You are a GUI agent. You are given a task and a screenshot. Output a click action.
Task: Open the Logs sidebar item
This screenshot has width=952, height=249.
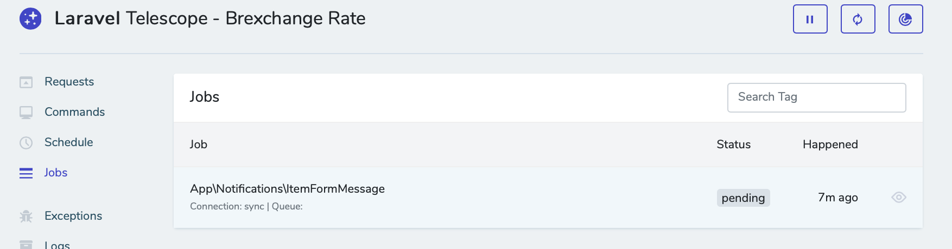point(57,245)
